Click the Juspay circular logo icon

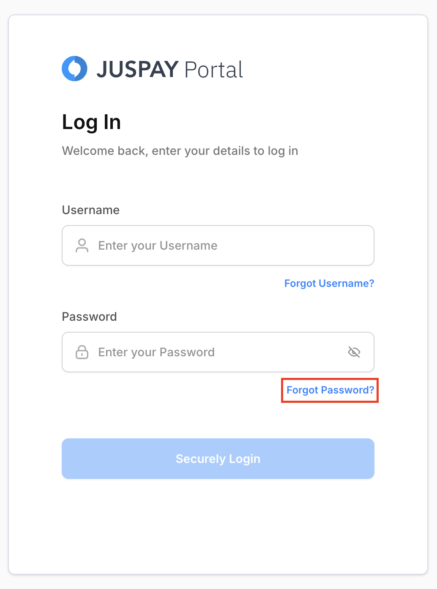pos(75,69)
